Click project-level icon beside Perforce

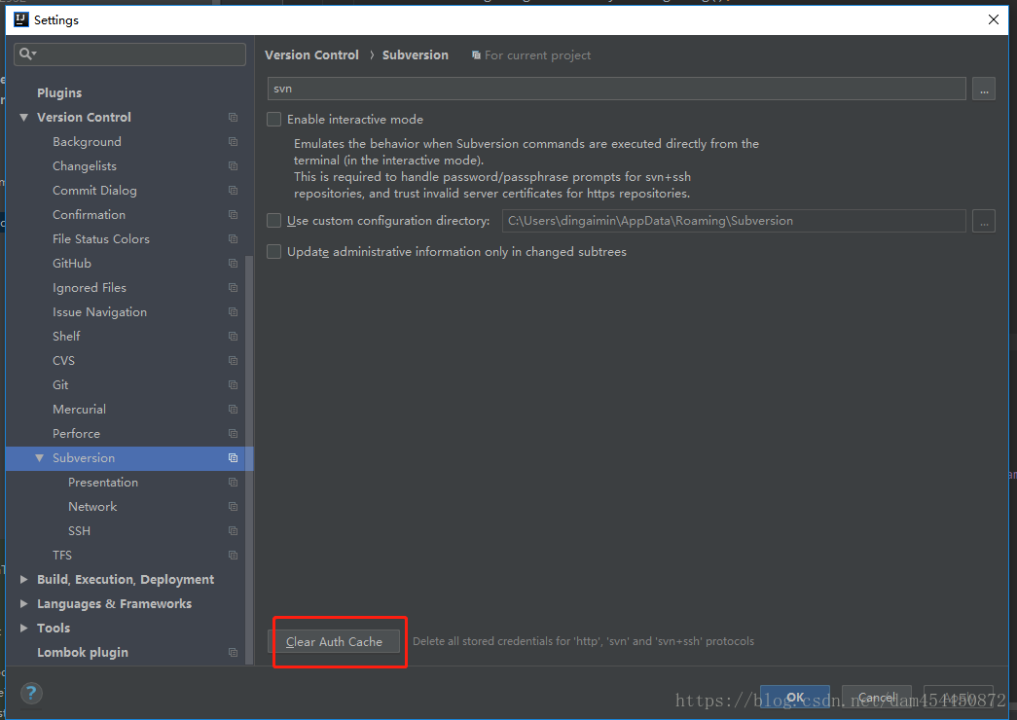click(233, 433)
